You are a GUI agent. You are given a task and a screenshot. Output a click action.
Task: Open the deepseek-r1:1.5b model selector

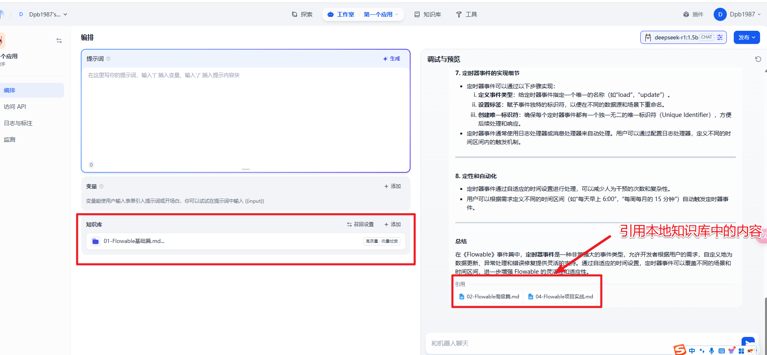point(676,37)
